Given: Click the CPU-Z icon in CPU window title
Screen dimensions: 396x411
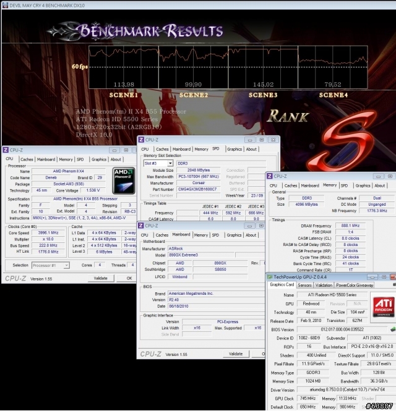Looking at the screenshot, I should coord(6,150).
